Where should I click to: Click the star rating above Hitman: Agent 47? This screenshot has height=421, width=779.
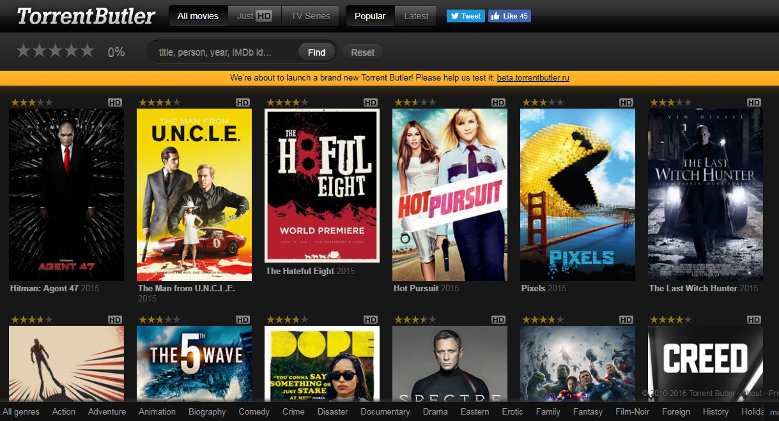[x=32, y=102]
